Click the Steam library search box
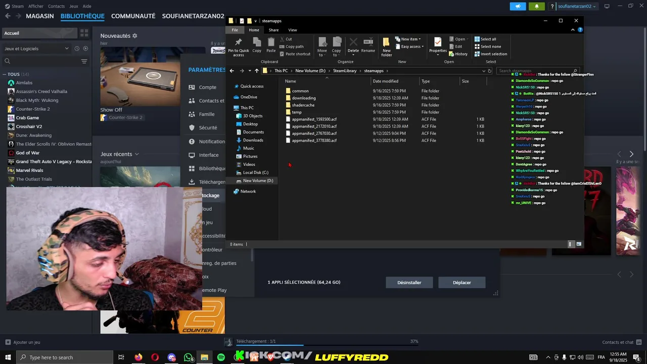Viewport: 647px width, 364px height. click(40, 61)
